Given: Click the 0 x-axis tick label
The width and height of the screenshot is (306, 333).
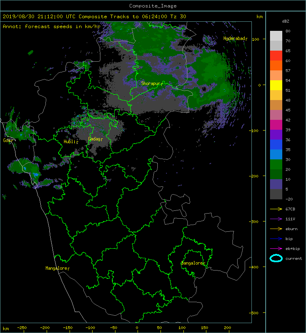Looking at the screenshot, I should point(137,328).
